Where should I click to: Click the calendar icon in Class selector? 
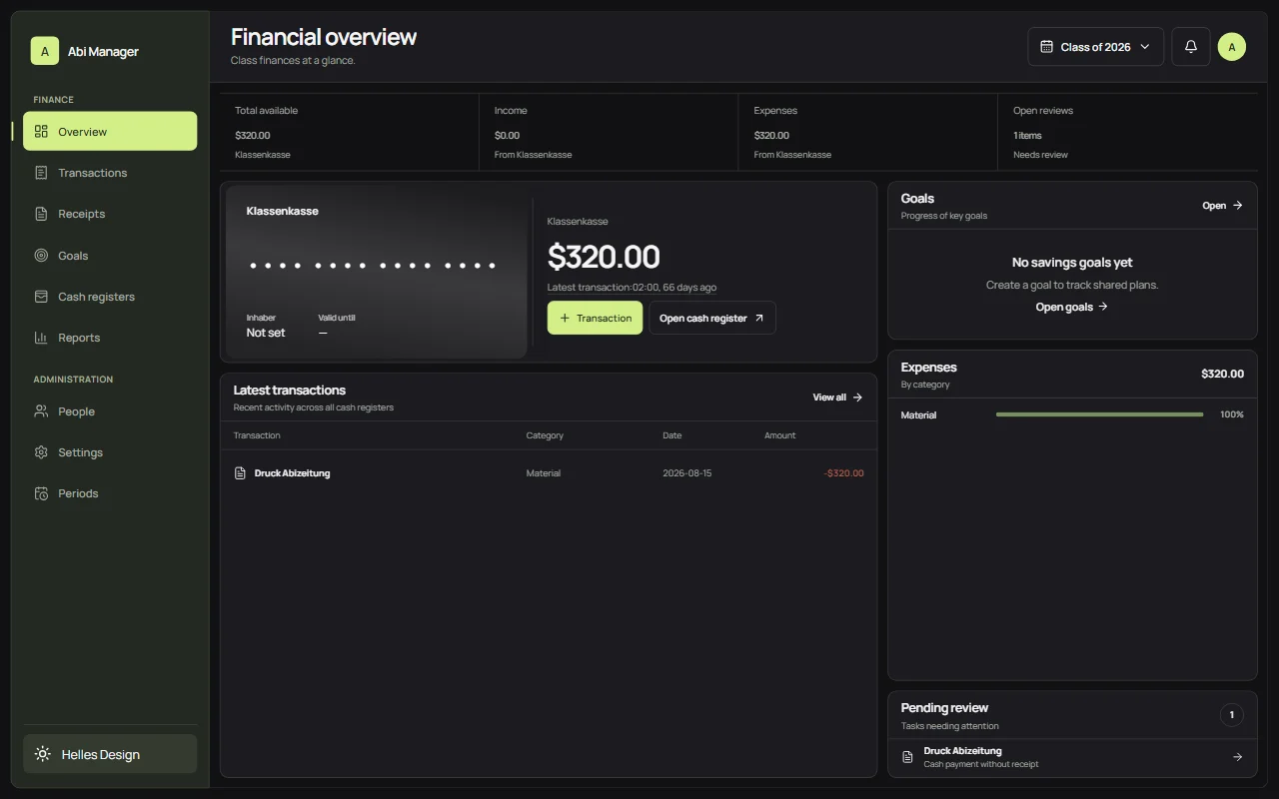[x=1047, y=47]
